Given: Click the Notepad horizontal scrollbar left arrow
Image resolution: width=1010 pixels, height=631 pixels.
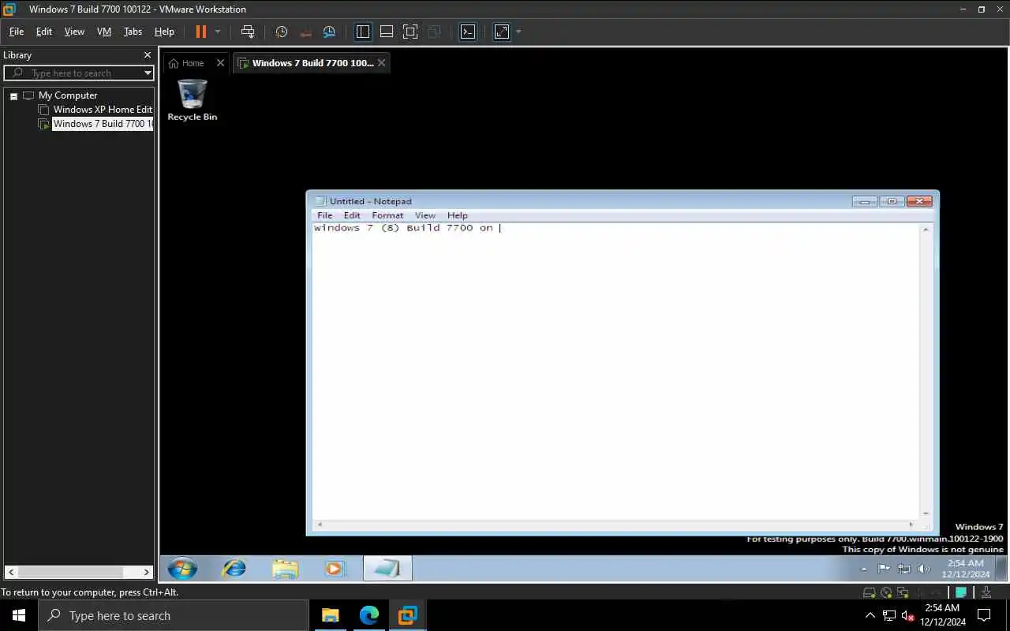Looking at the screenshot, I should tap(319, 525).
